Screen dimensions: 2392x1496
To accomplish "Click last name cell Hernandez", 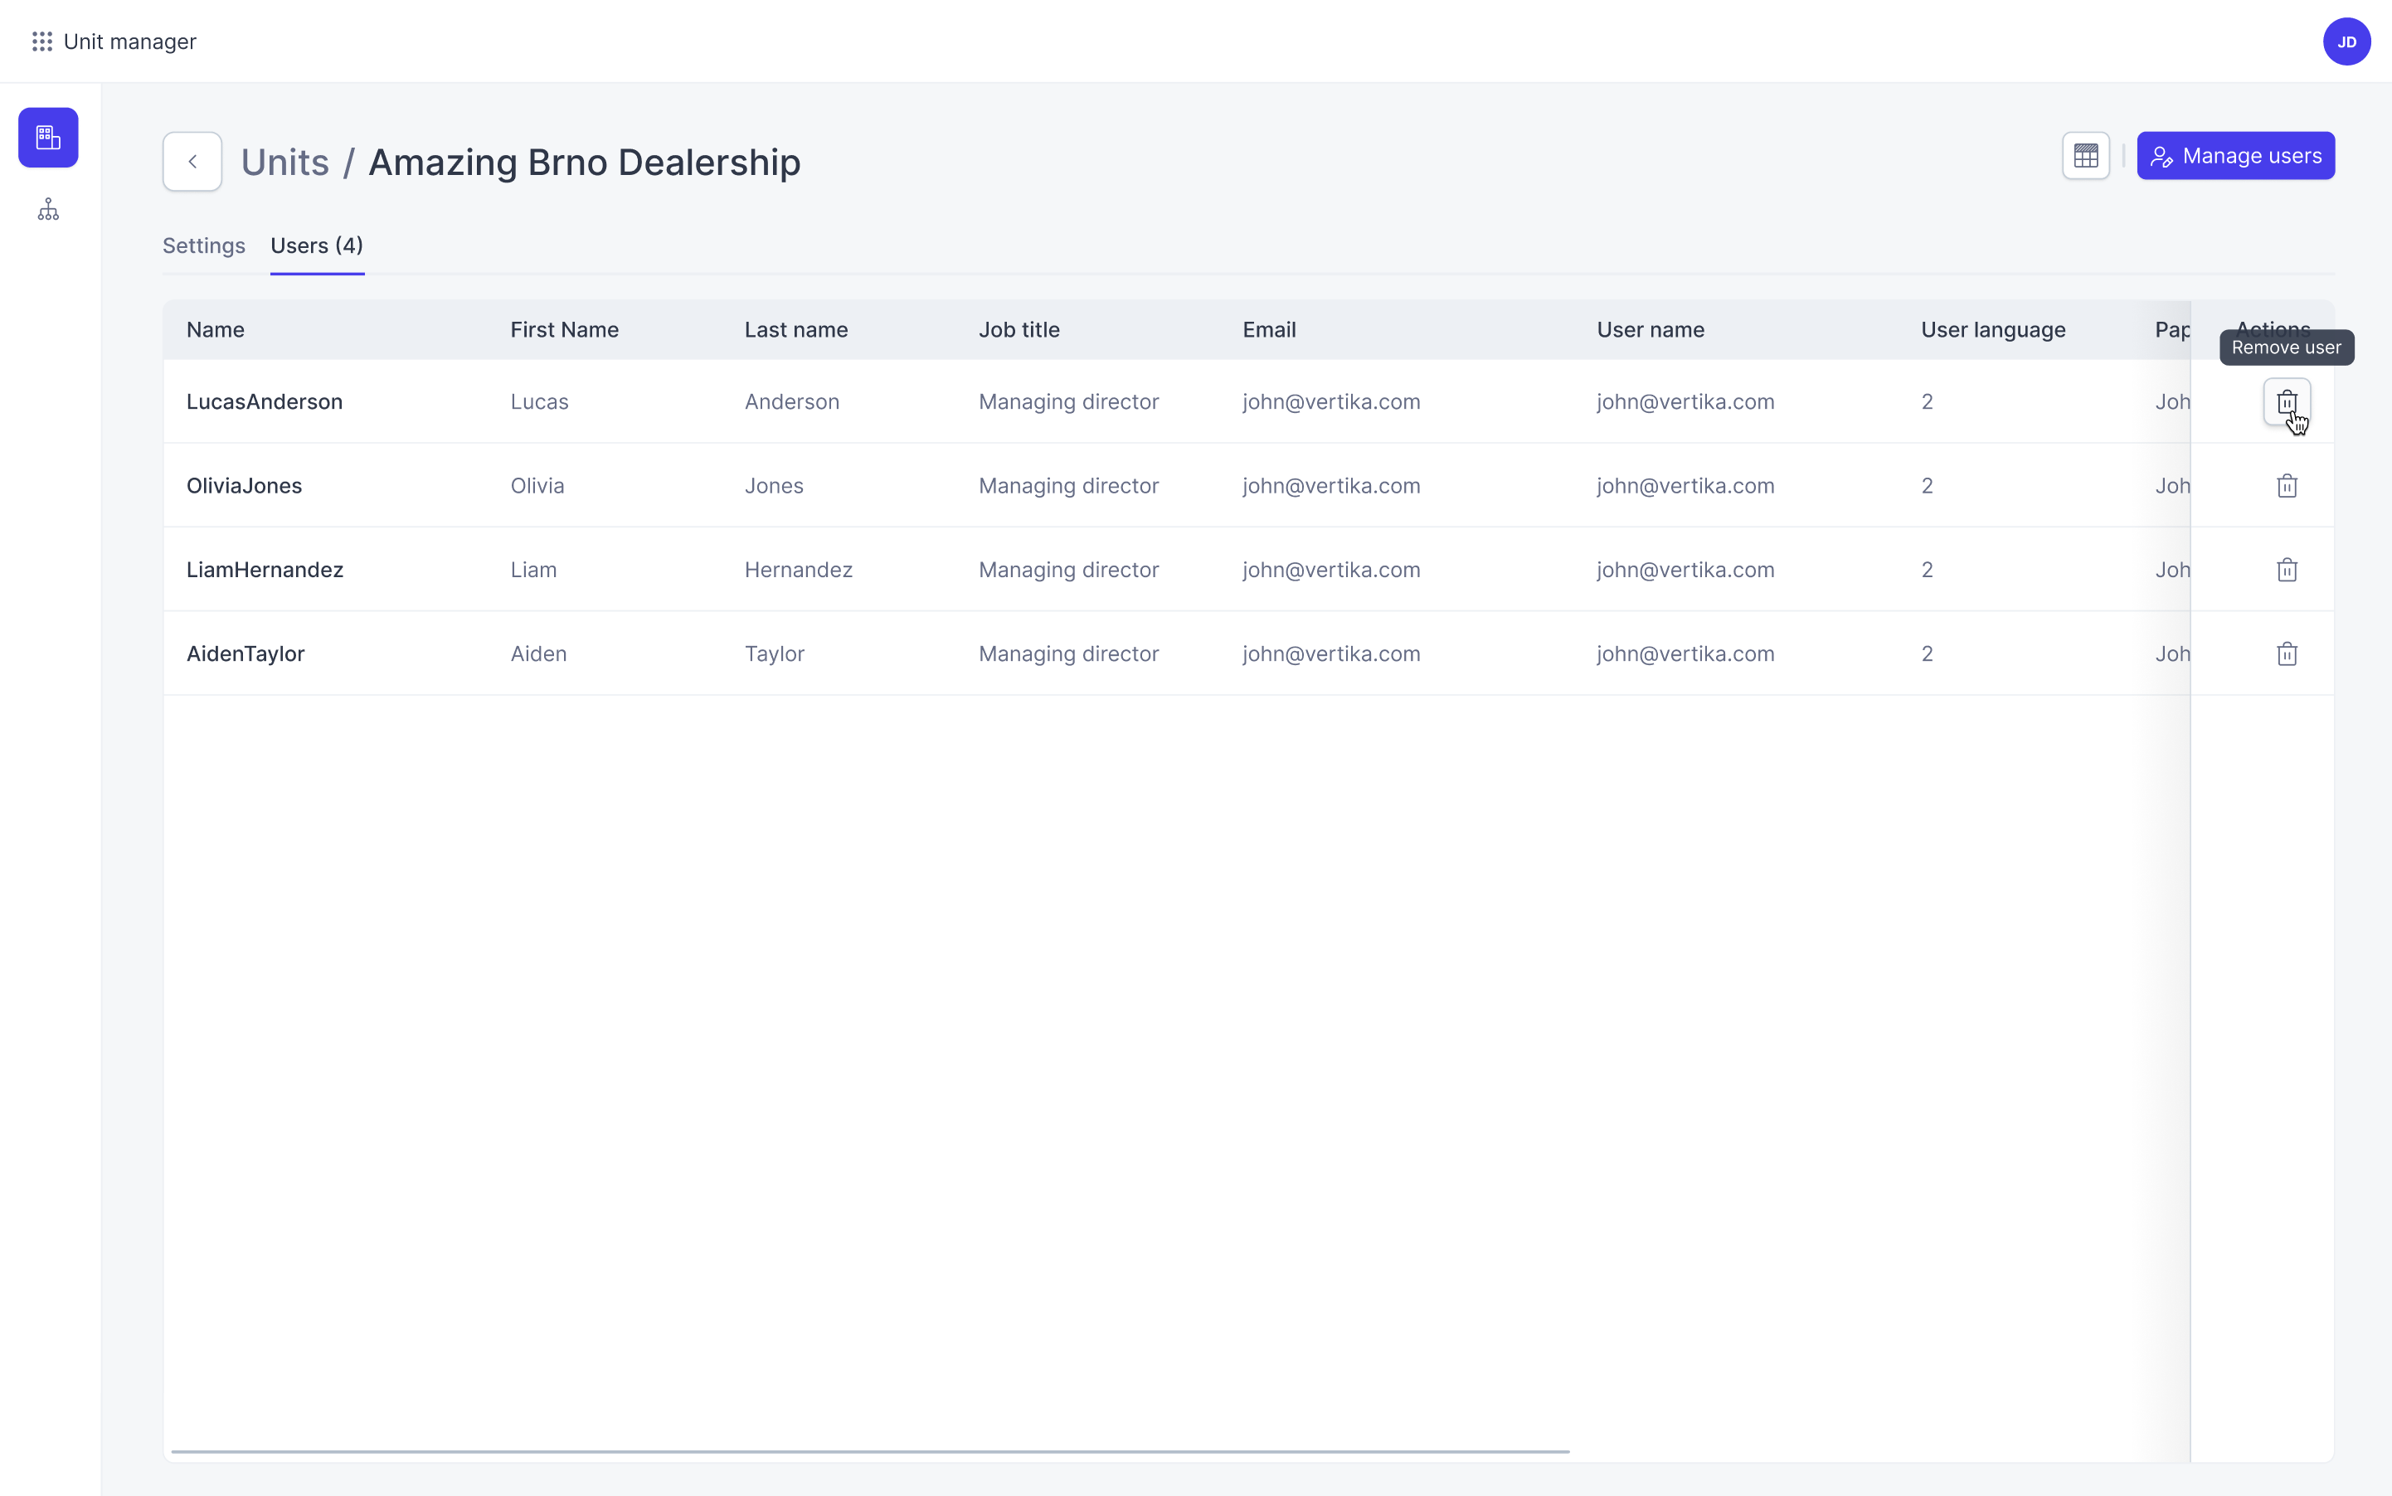I will pyautogui.click(x=799, y=570).
